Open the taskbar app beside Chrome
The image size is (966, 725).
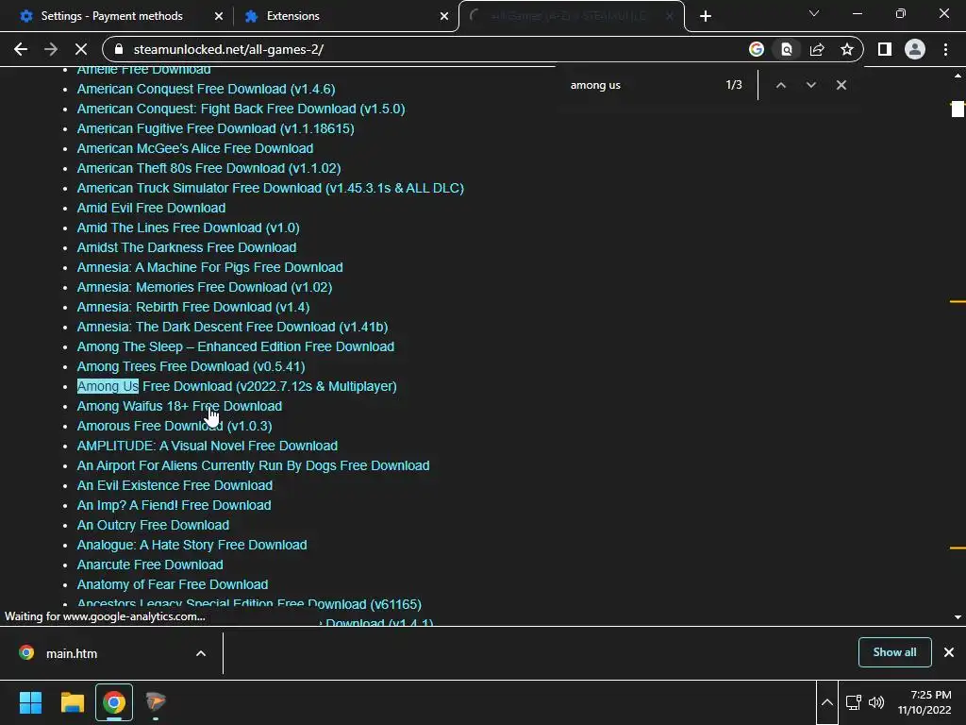pyautogui.click(x=156, y=702)
